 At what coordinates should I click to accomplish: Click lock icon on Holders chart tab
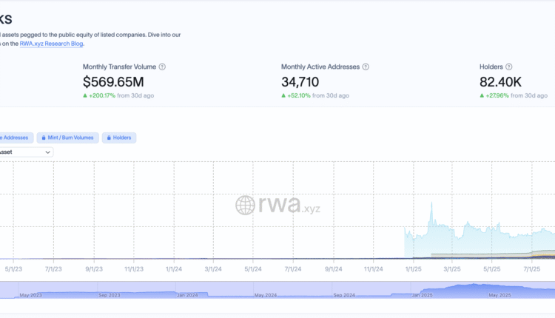pos(108,138)
